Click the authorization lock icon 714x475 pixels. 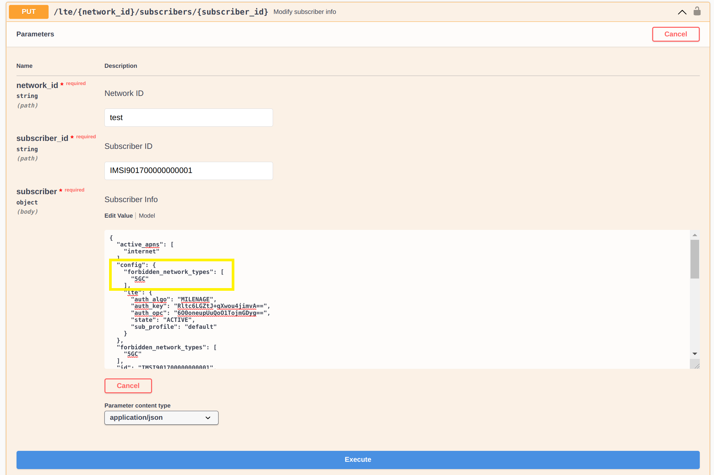[697, 12]
